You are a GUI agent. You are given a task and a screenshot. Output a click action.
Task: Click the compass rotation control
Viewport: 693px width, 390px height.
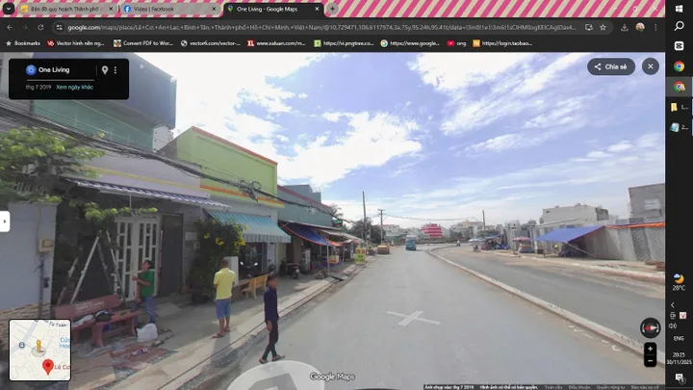click(650, 328)
